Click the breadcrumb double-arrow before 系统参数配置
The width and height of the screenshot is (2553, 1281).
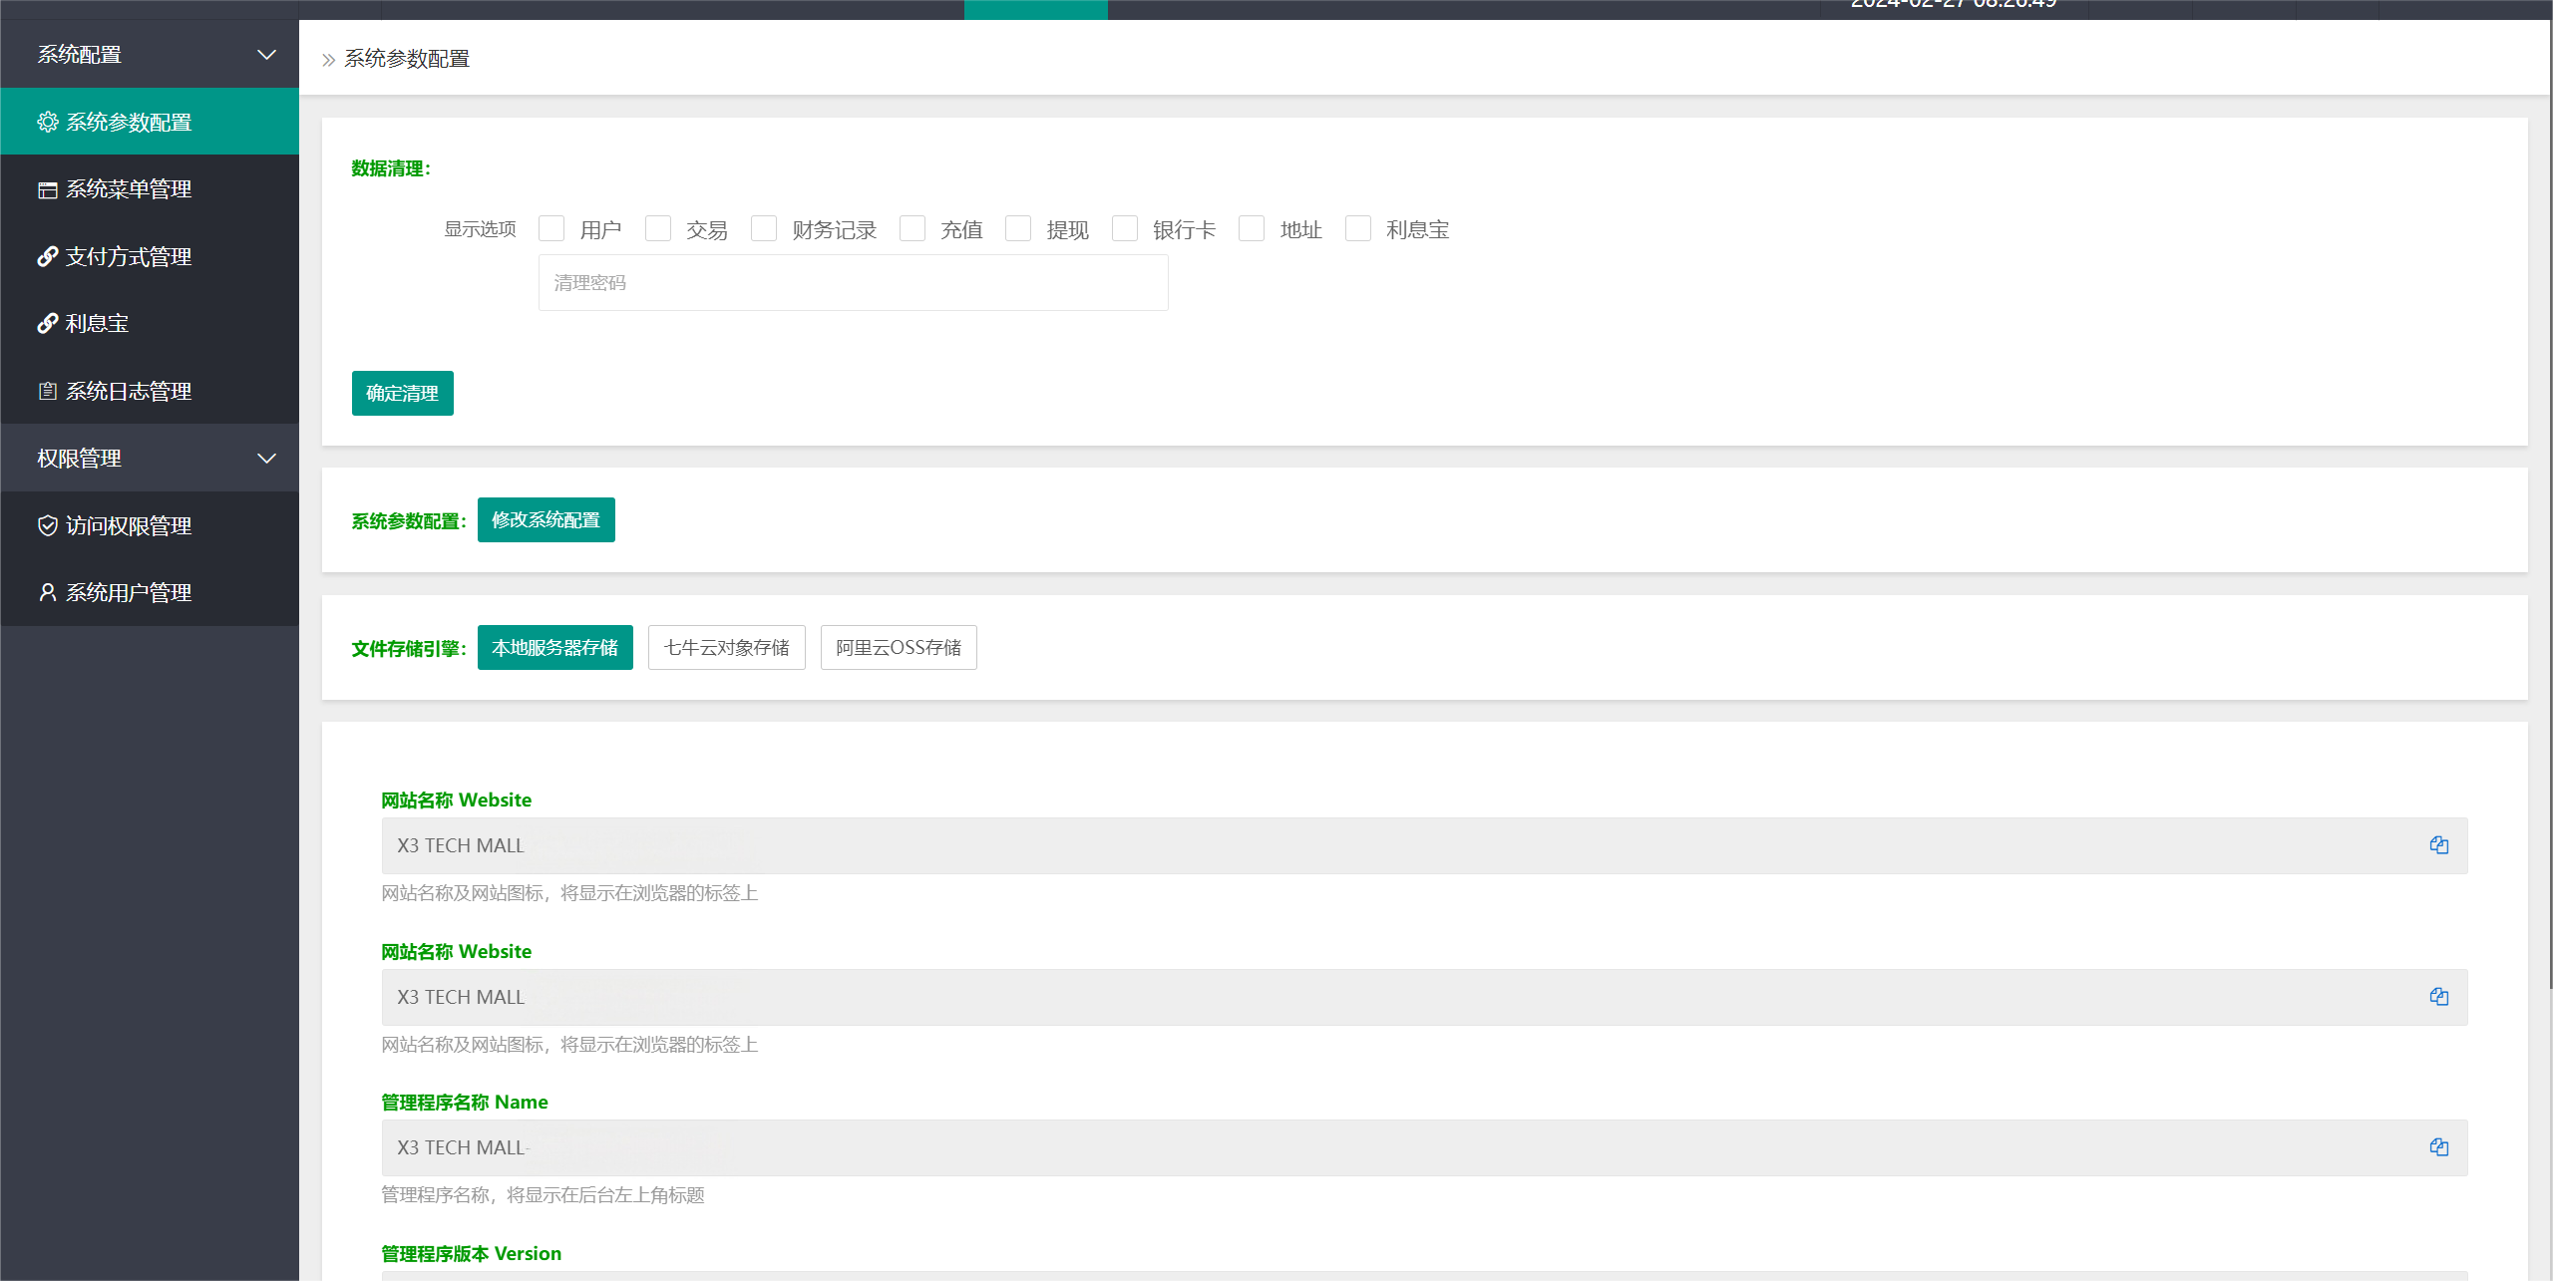(x=328, y=60)
